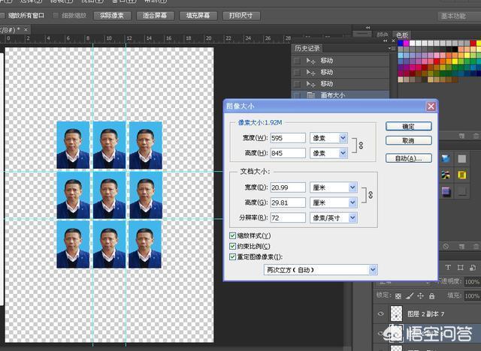Screen dimensions: 481x351
Task: Switch to the 色板 panel tab
Action: click(x=403, y=35)
